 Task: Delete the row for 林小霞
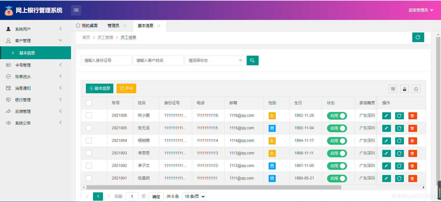[413, 116]
